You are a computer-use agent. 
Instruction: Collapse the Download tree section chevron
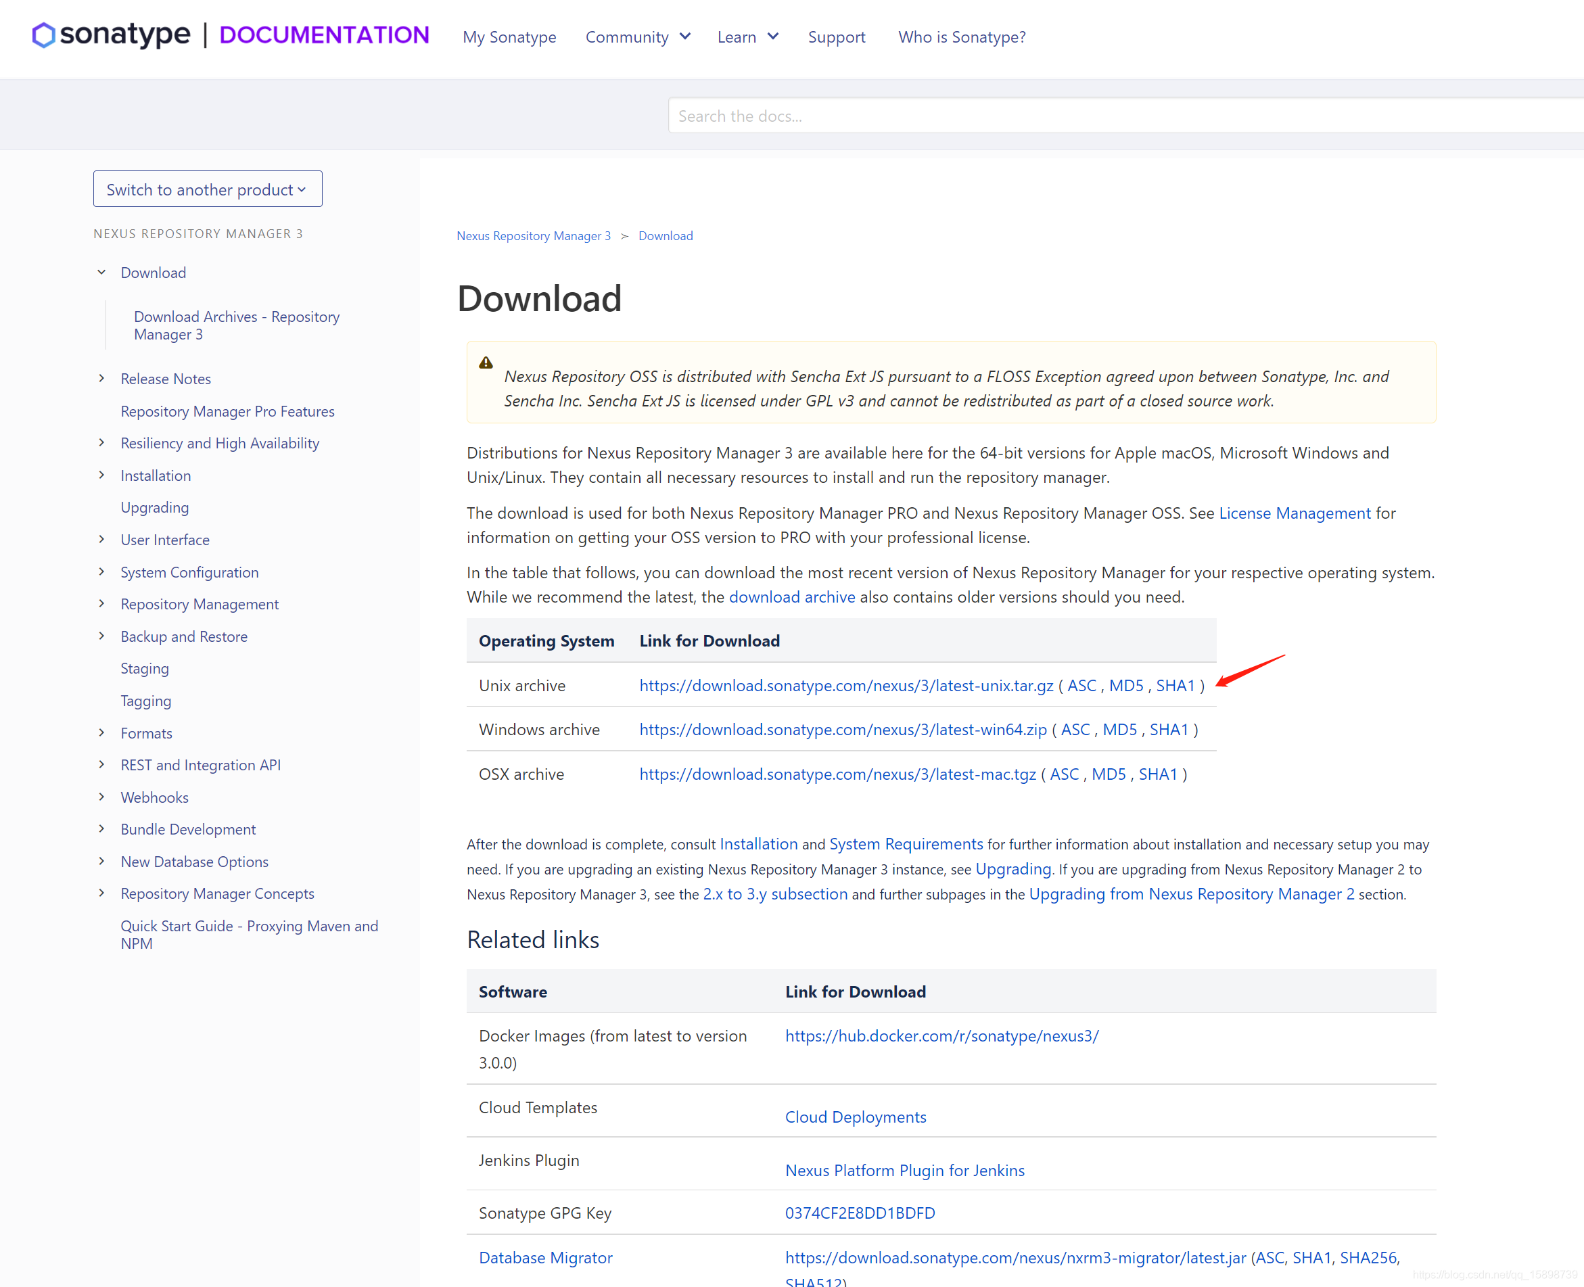(101, 272)
